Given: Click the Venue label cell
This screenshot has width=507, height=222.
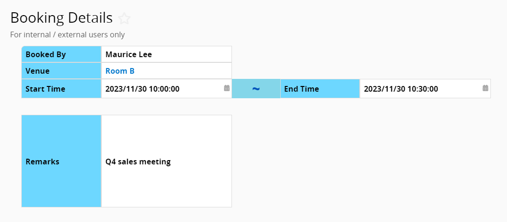Looking at the screenshot, I should [x=62, y=71].
